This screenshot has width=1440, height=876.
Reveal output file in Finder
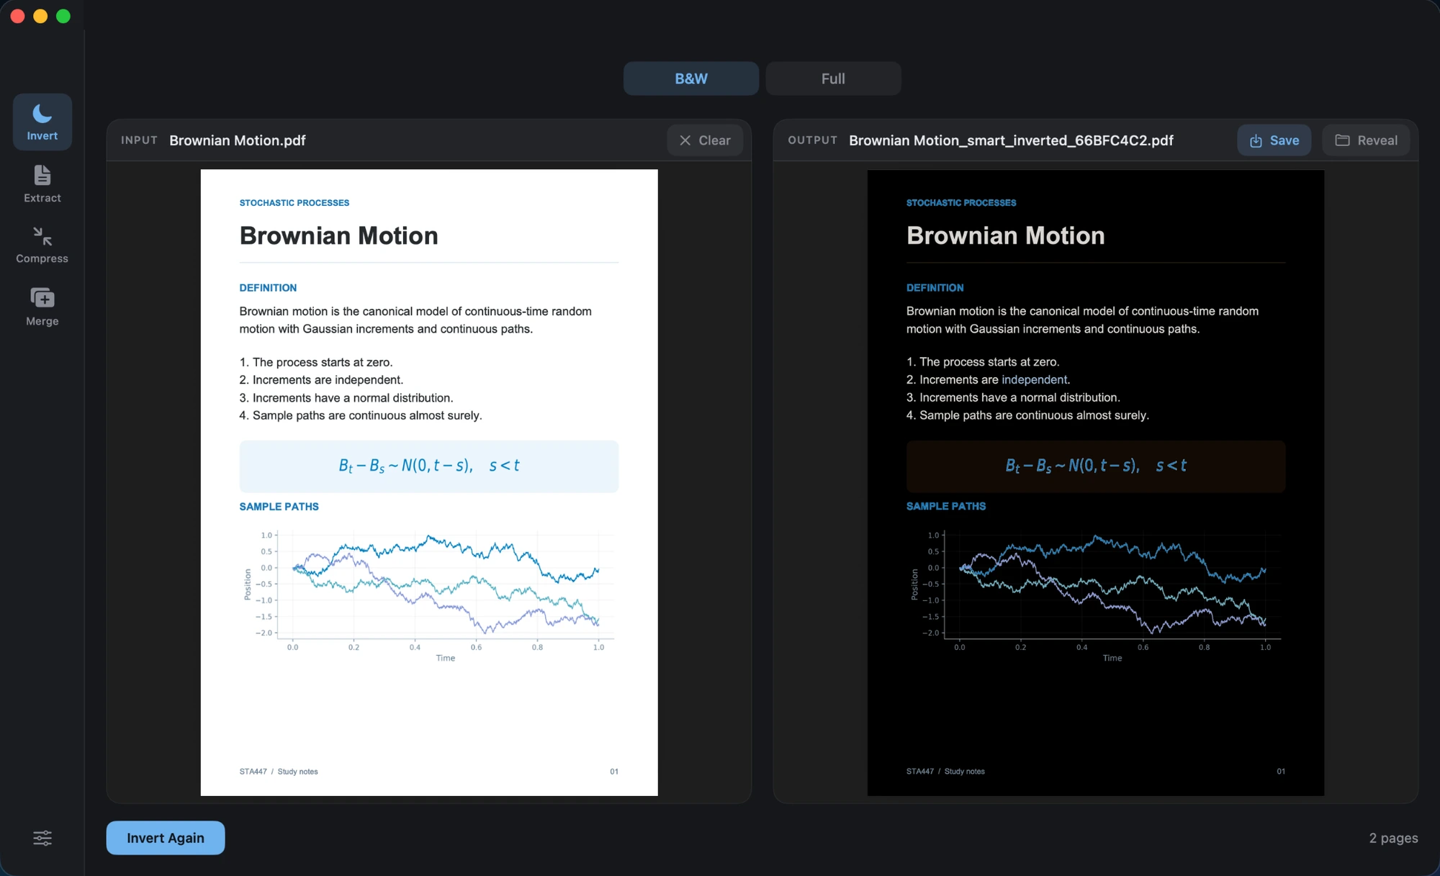[x=1366, y=140]
